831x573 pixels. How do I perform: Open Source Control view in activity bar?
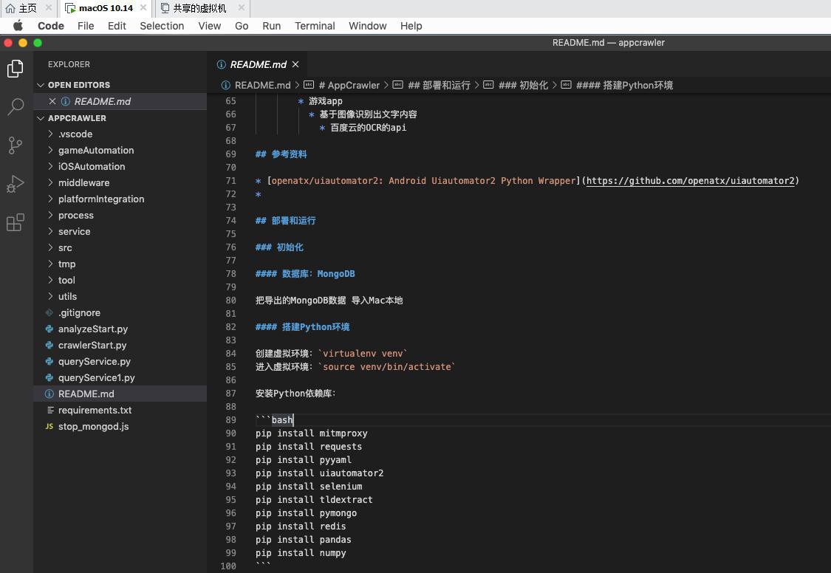[16, 145]
